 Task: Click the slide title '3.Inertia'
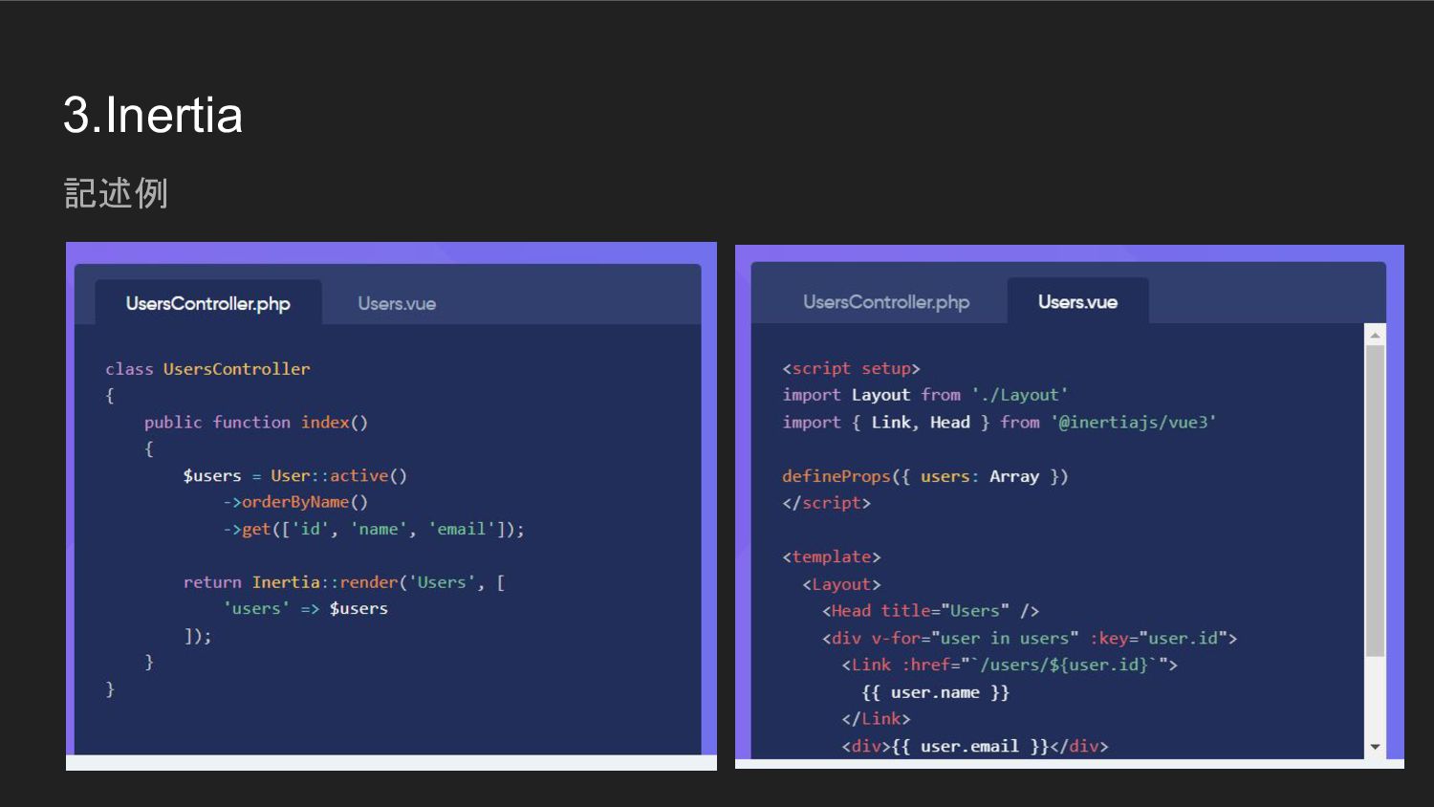[x=153, y=115]
